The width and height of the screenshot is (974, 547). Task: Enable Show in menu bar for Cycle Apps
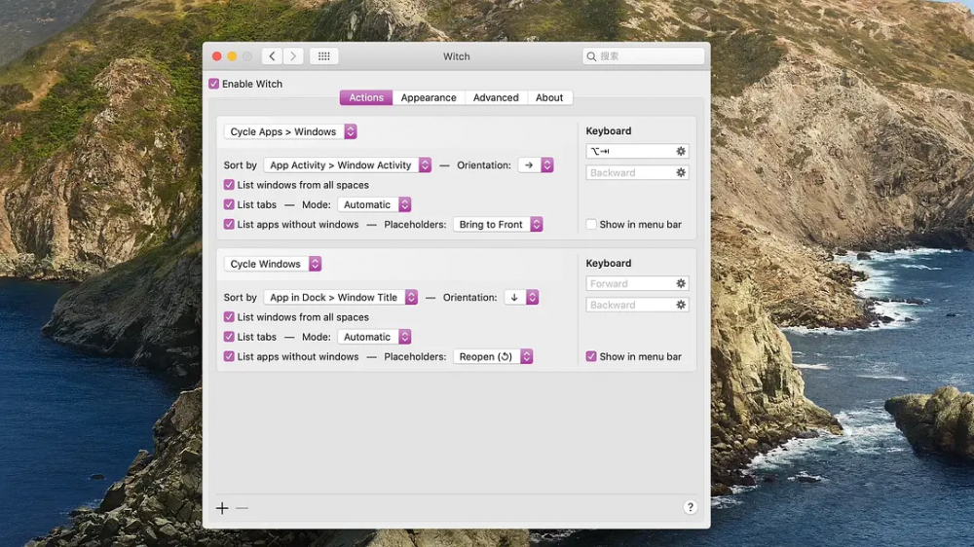point(591,225)
